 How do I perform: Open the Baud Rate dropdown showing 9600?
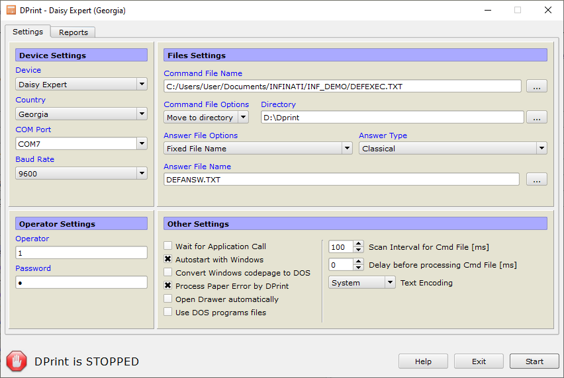click(x=81, y=174)
